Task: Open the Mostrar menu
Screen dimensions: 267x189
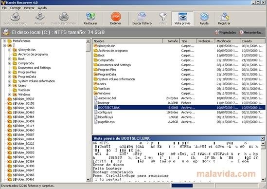Action: click(x=29, y=8)
